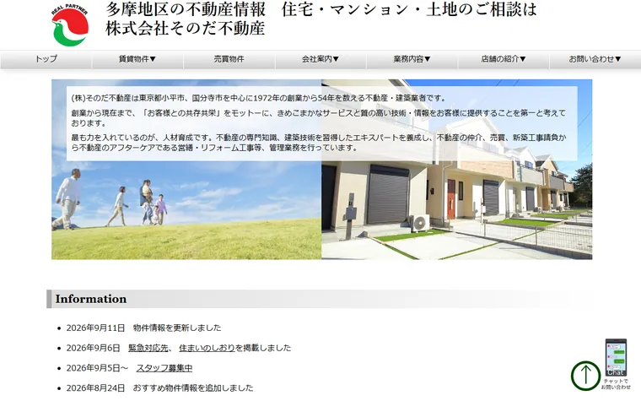Open the chat smartphone icon
Screen dimensions: 641x401
616,357
